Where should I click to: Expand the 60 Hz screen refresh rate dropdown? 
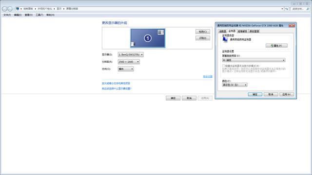click(x=253, y=60)
